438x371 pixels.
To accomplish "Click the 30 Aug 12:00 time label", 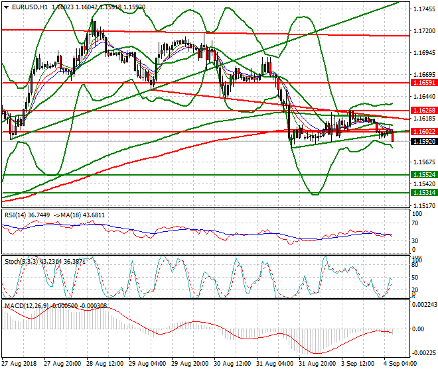I will click(x=232, y=364).
